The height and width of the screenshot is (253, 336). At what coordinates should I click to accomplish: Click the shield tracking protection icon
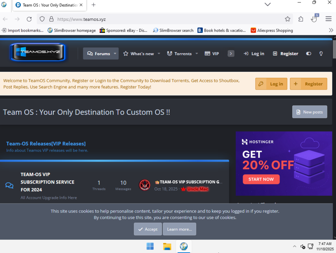42,19
